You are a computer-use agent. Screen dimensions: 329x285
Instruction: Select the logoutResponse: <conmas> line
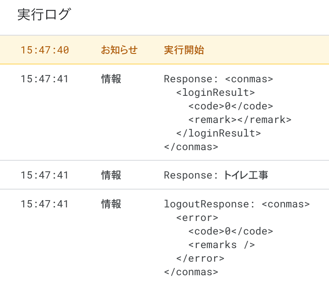(237, 204)
